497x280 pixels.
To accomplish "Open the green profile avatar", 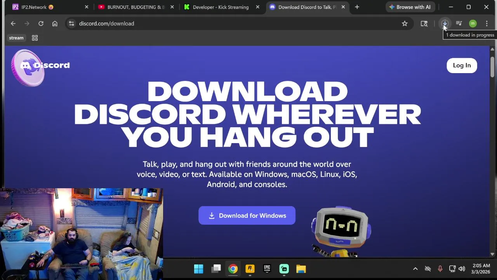I will coord(473,24).
